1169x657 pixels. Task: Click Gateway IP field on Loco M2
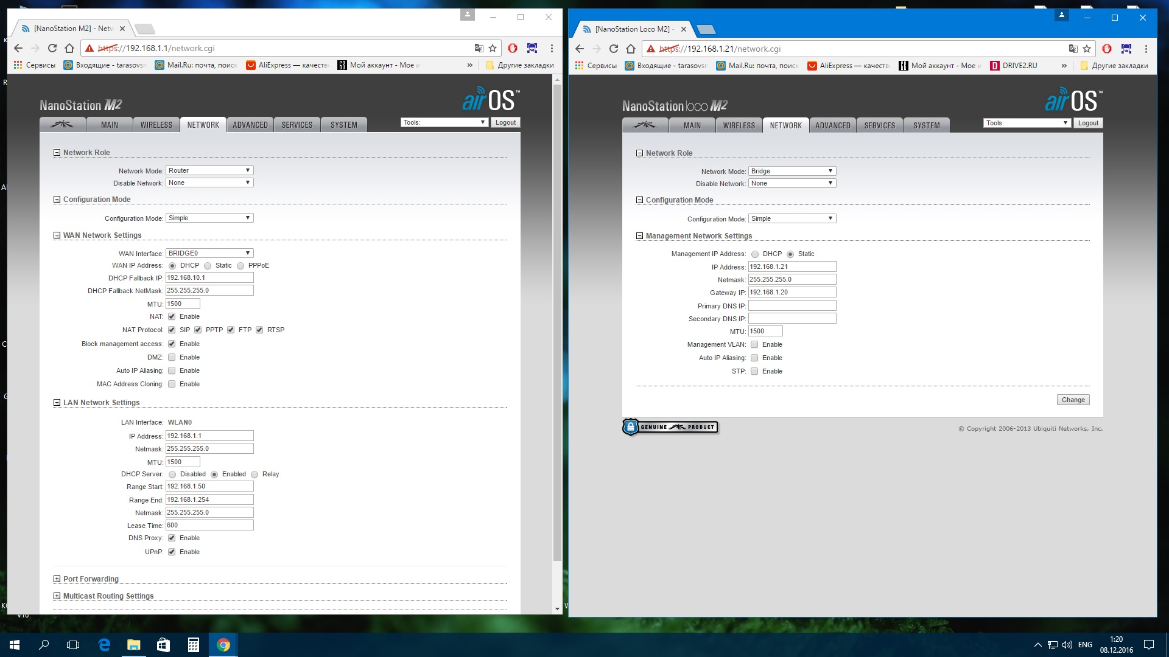792,292
